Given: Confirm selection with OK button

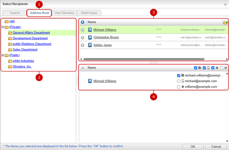Looking at the screenshot, I should click(193, 147).
